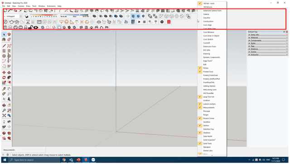Expand the Components tray panel

click(x=268, y=40)
